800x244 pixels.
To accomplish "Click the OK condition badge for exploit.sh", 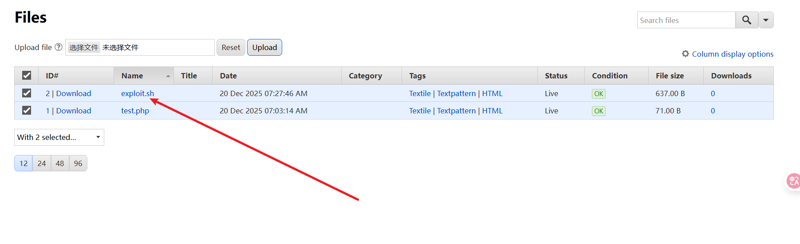I will pyautogui.click(x=599, y=94).
